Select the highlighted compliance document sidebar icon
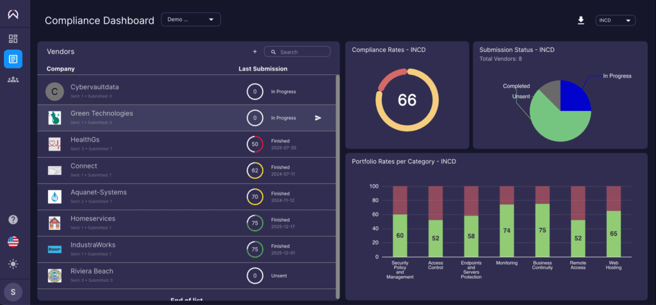 (x=13, y=59)
